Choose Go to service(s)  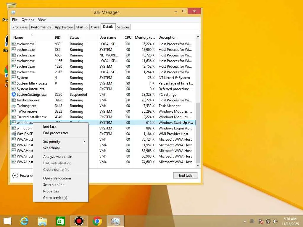coord(55,198)
